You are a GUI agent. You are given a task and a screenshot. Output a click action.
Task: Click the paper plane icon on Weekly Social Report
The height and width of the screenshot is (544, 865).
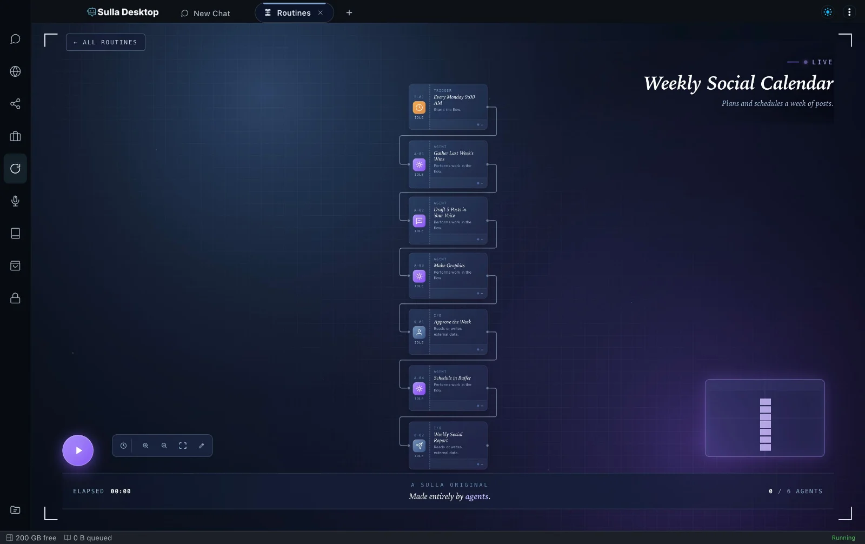click(419, 446)
